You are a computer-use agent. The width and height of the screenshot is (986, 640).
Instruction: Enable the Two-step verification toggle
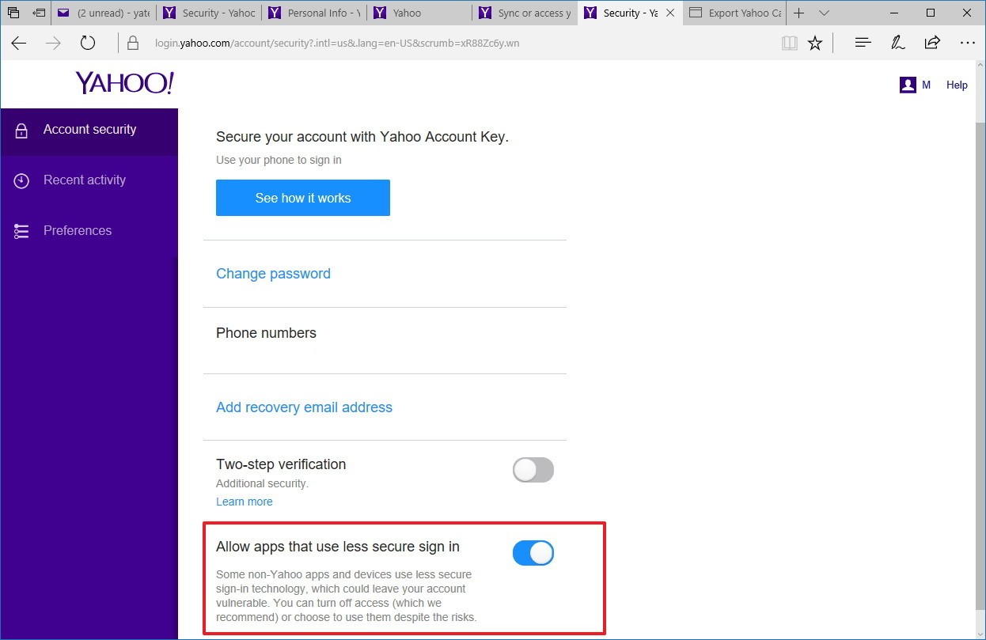point(533,470)
